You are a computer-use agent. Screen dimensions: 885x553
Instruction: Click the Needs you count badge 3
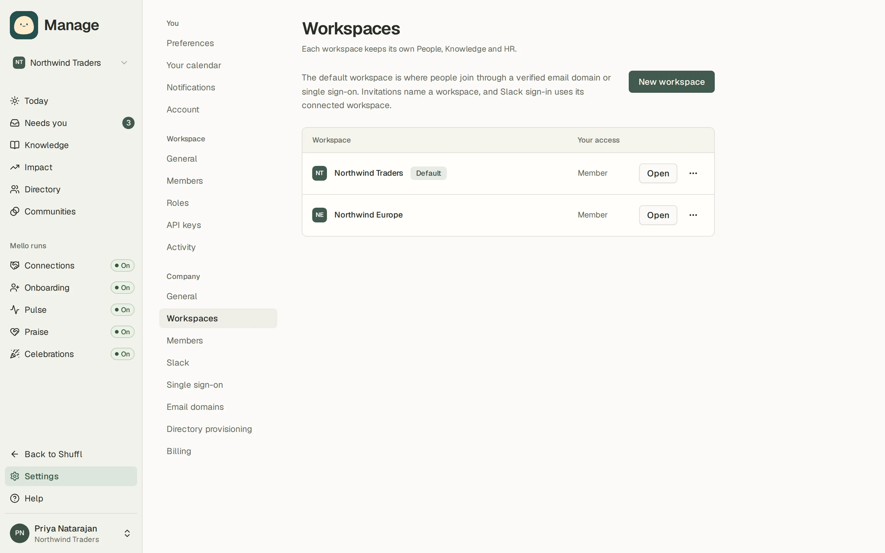point(128,123)
